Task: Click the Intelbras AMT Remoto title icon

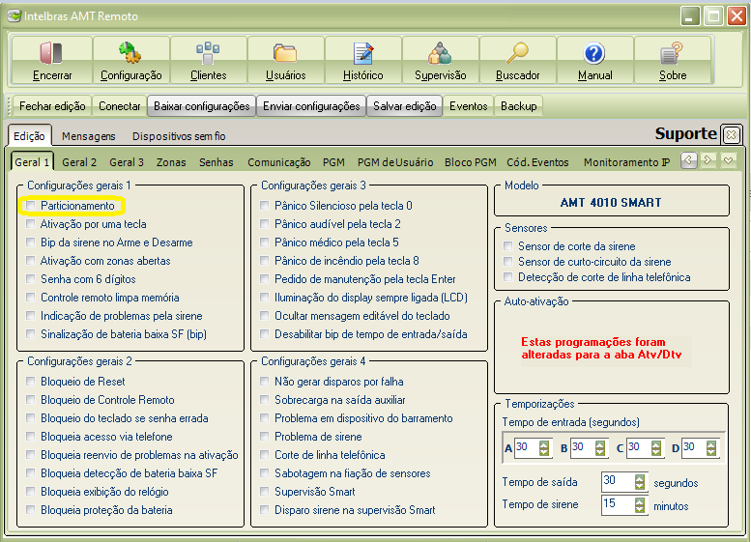Action: coord(14,15)
